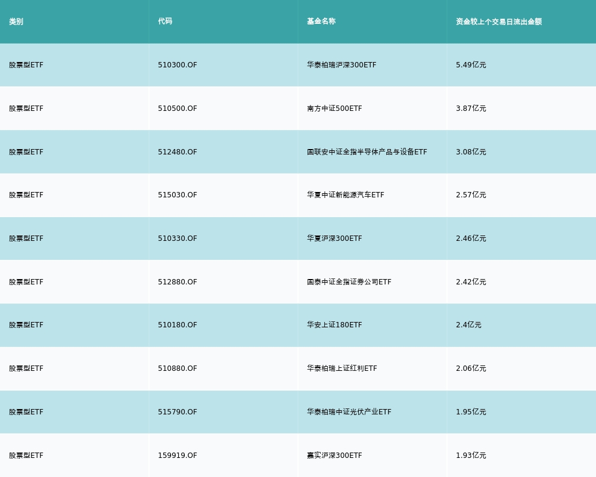This screenshot has height=477, width=596.
Task: Select code 510500.OF
Action: pyautogui.click(x=178, y=109)
